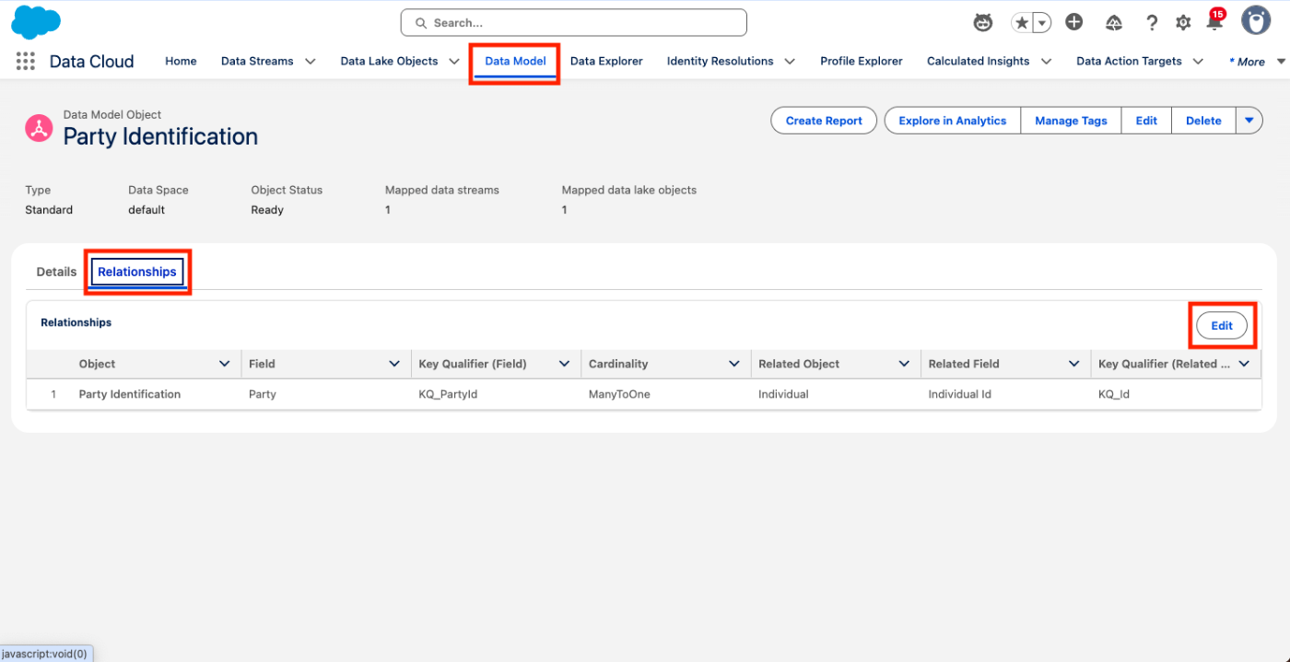Screen dimensions: 1290x662
Task: Open the Calculated Insights tab
Action: 978,61
